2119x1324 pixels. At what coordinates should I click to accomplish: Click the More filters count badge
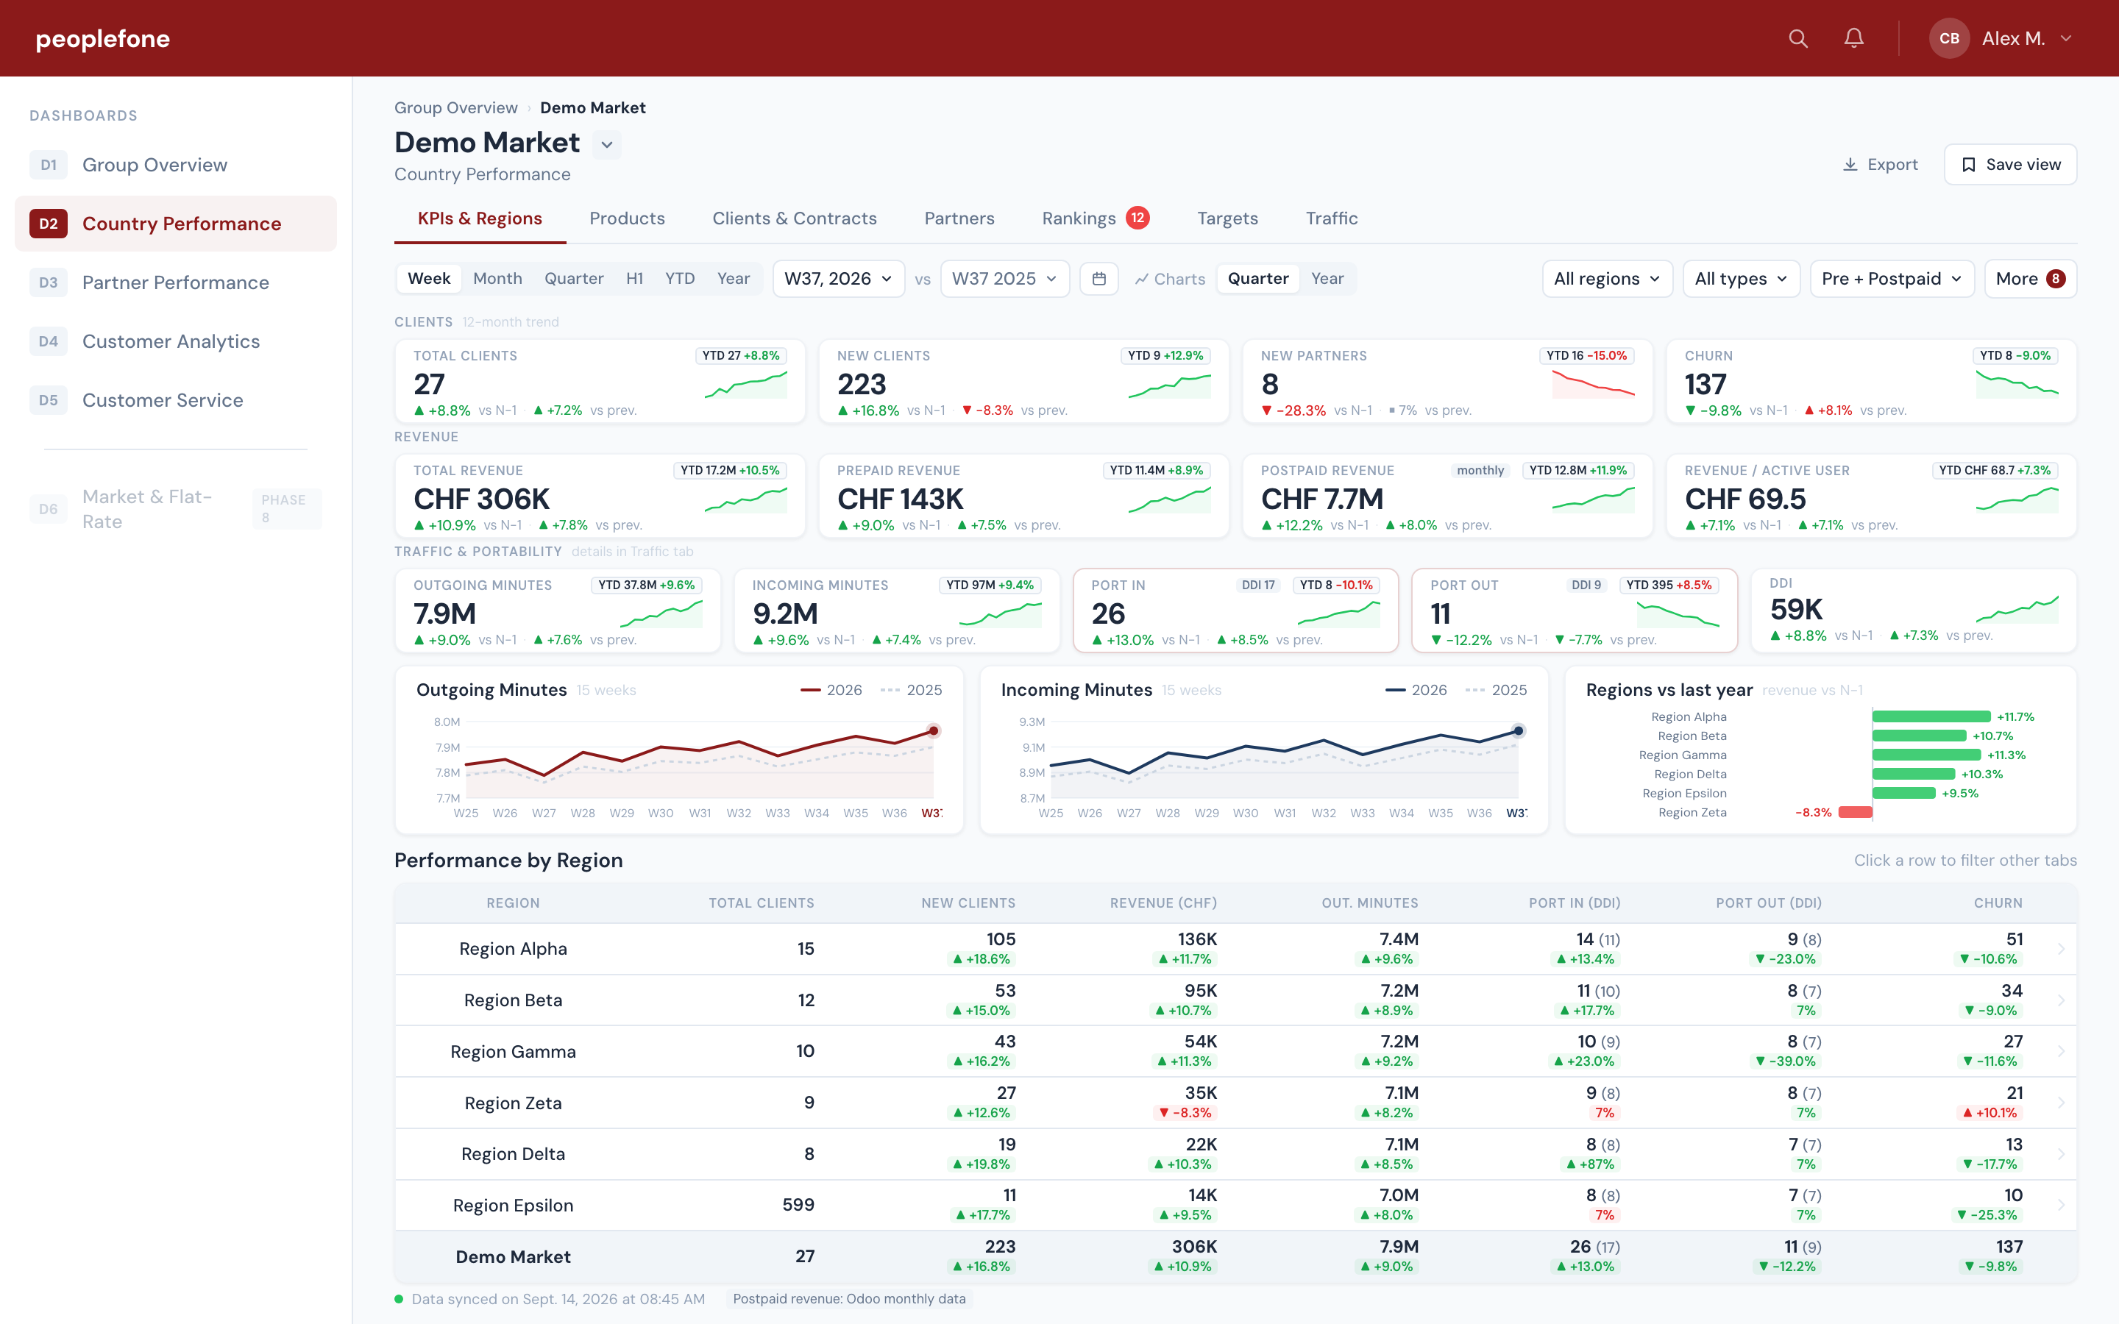[x=2055, y=279]
